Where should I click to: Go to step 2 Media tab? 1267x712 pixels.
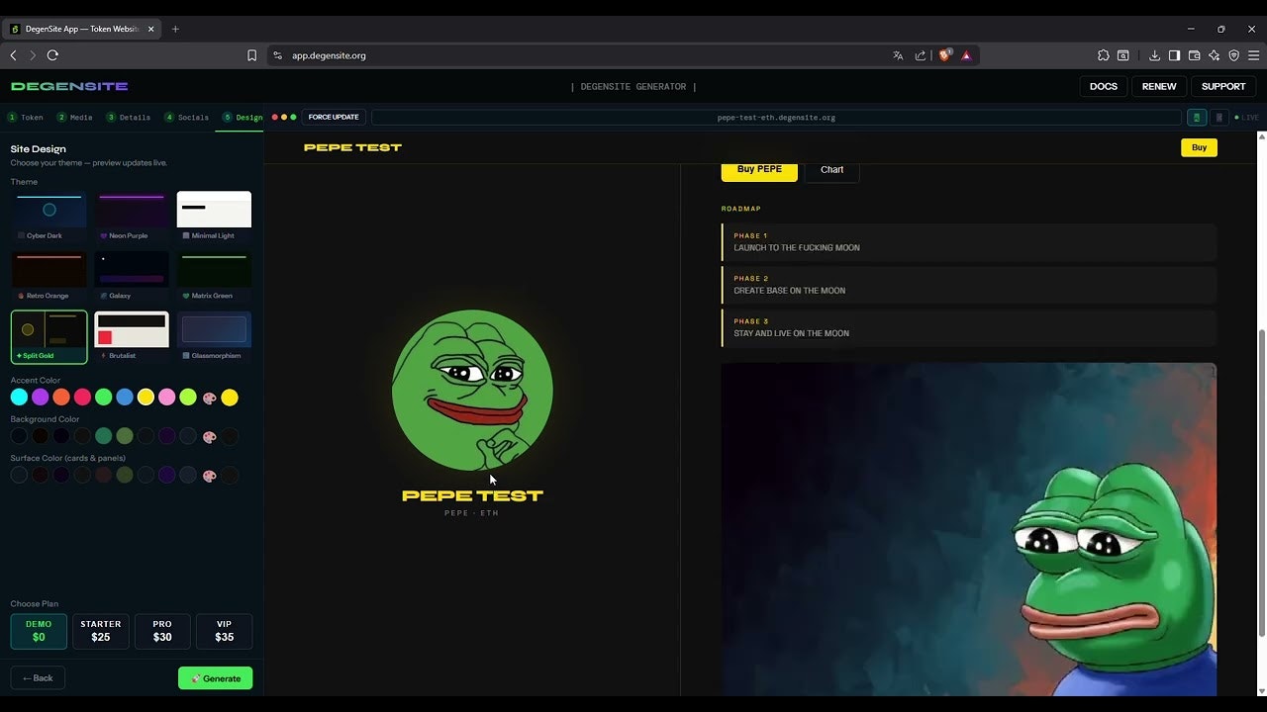(74, 117)
